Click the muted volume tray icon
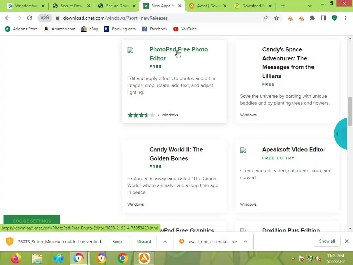The height and width of the screenshot is (265, 353). tap(318, 259)
